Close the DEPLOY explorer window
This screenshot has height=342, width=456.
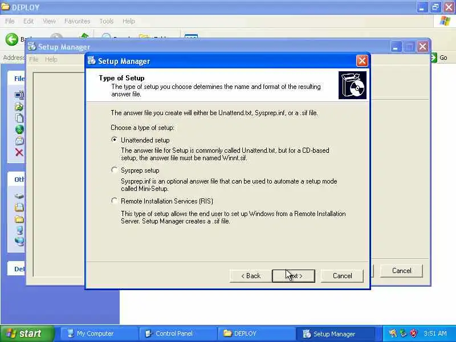449,7
